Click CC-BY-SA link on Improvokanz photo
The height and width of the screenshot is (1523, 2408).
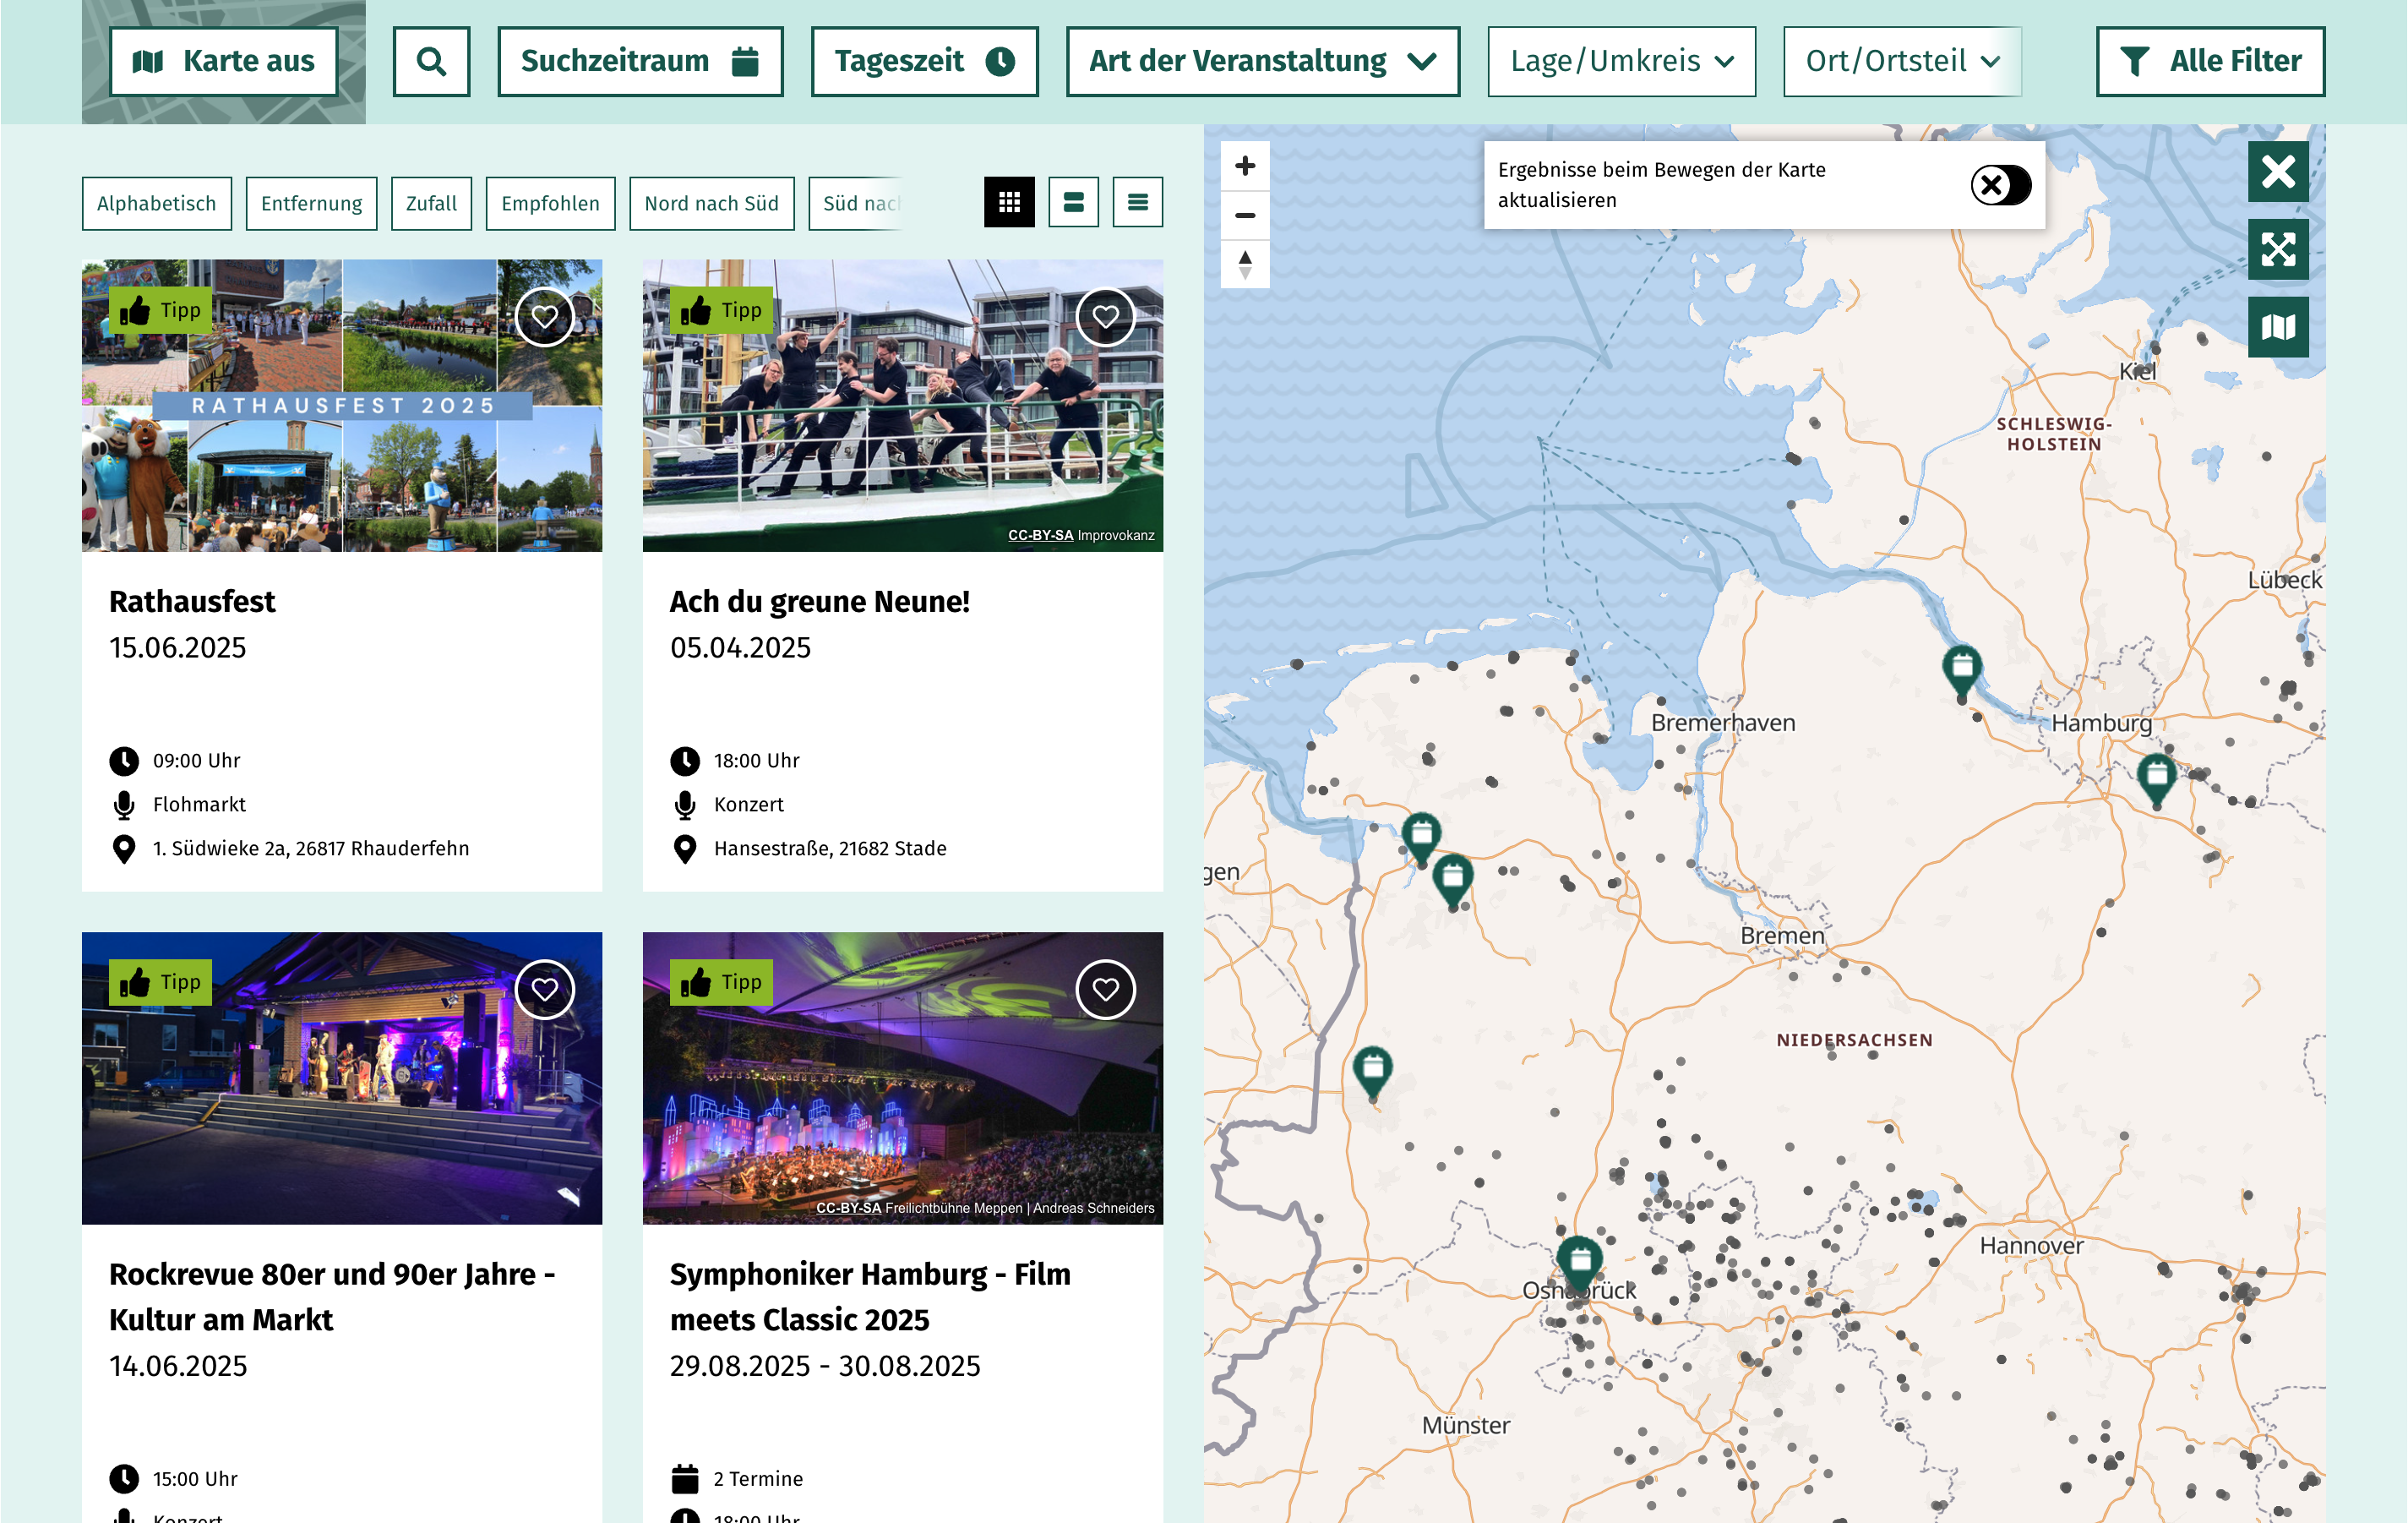[1040, 535]
